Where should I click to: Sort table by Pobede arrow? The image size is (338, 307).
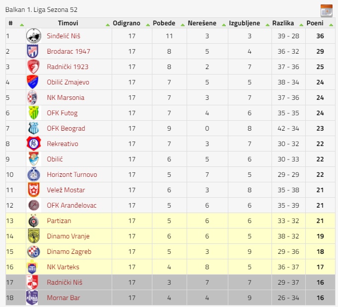(x=183, y=25)
